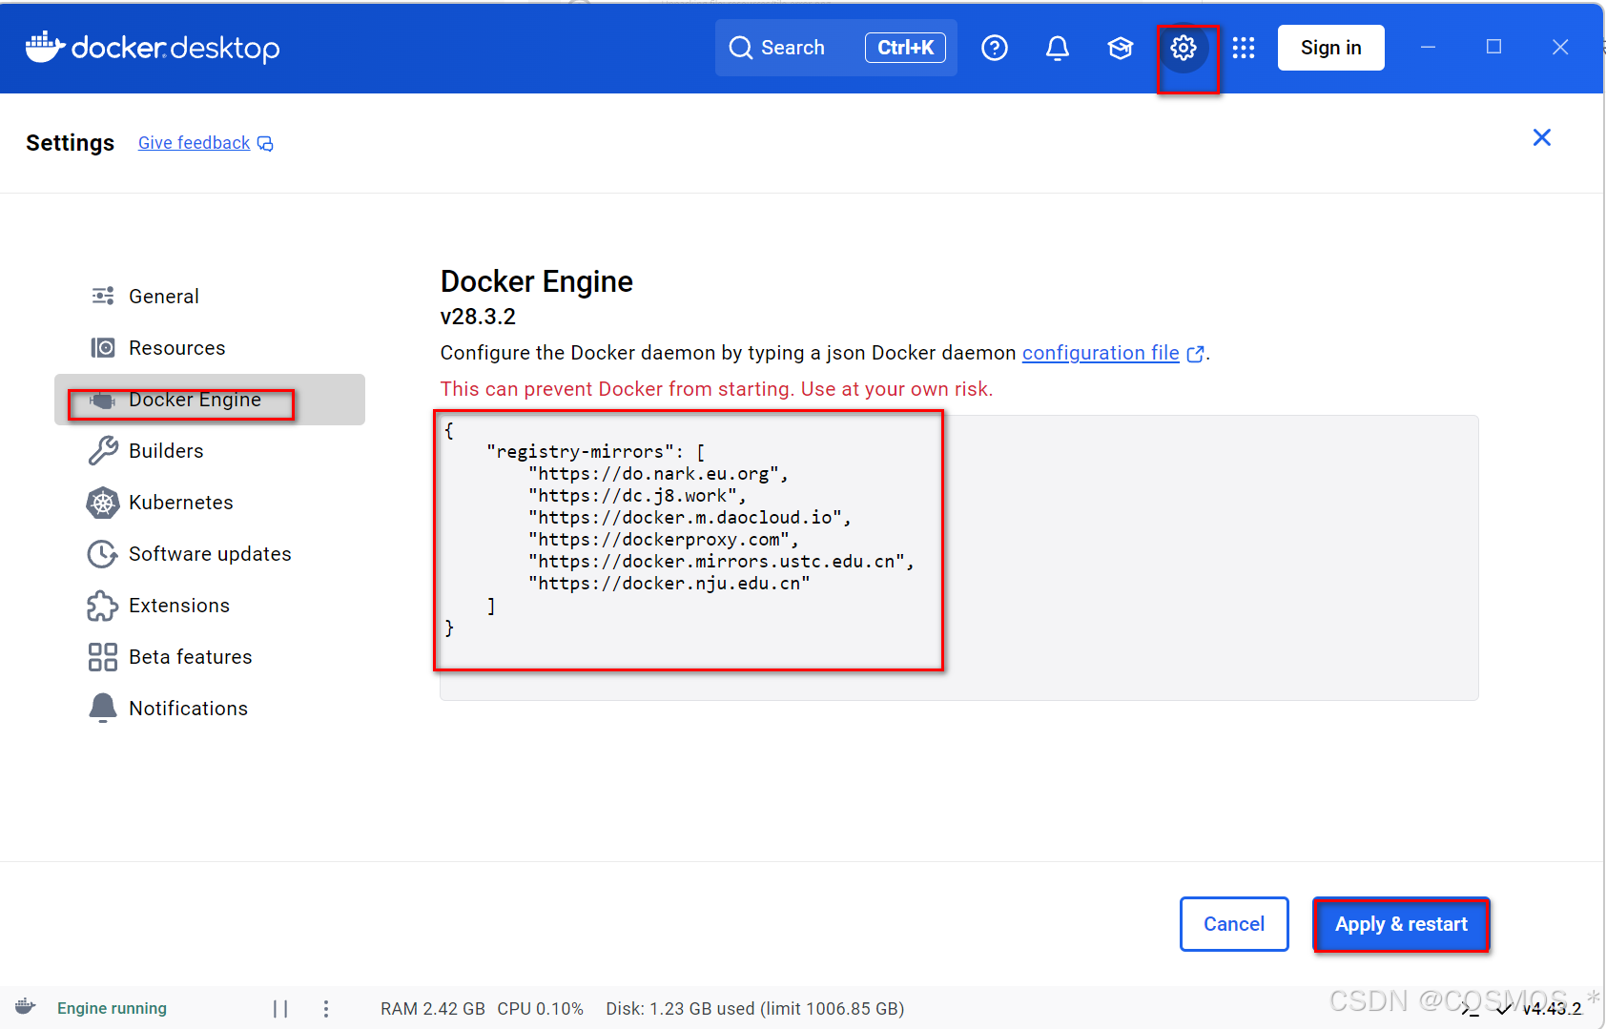Close the Settings panel
The height and width of the screenshot is (1029, 1606).
coord(1541,138)
